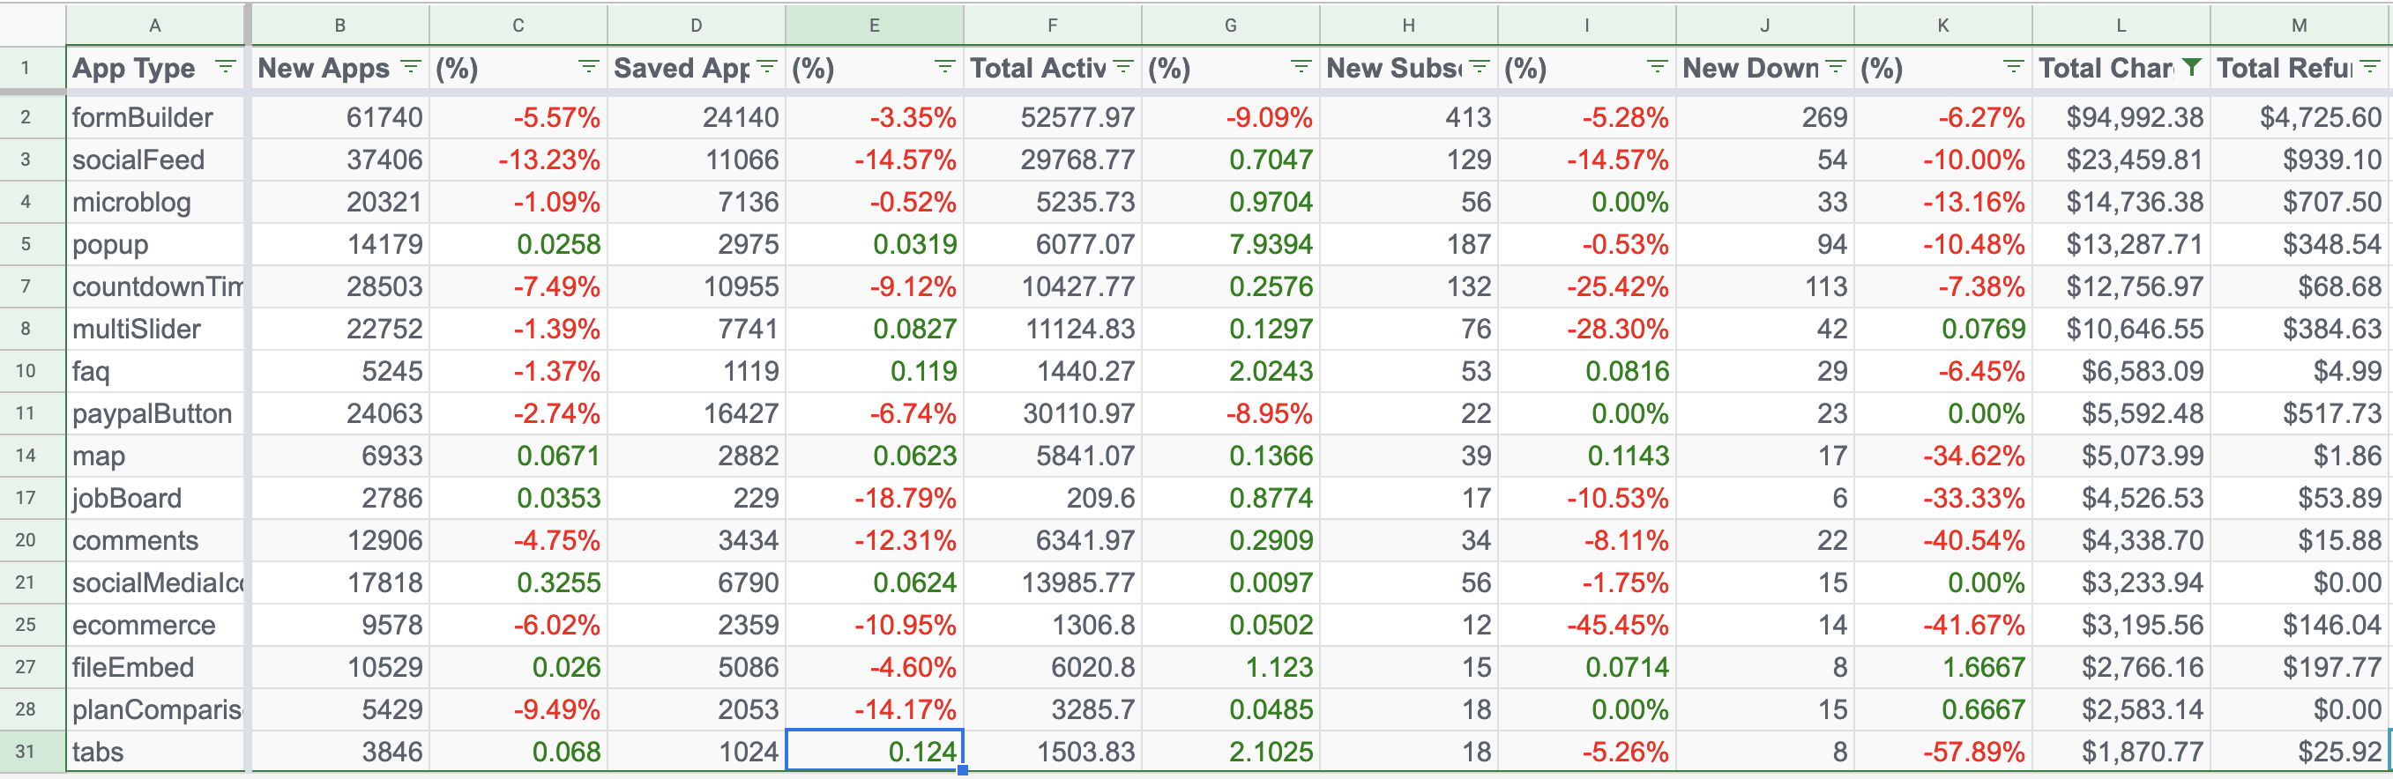Click the map cell
2393x779 pixels.
154,456
